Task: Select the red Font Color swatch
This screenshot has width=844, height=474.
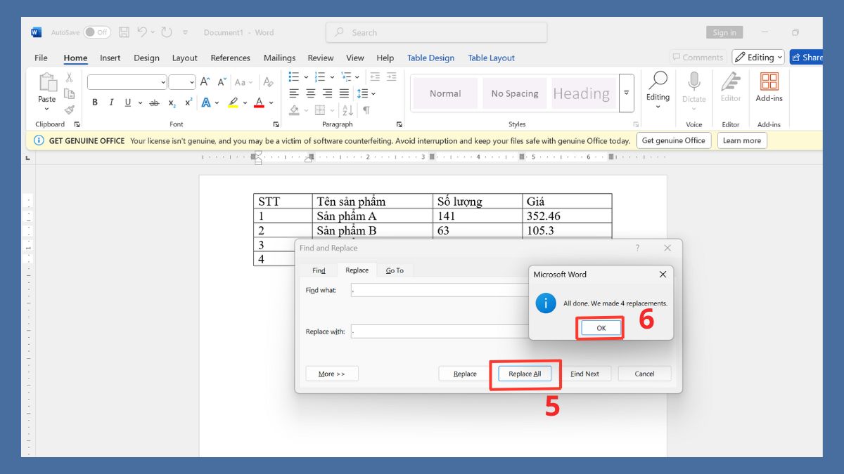Action: 260,103
